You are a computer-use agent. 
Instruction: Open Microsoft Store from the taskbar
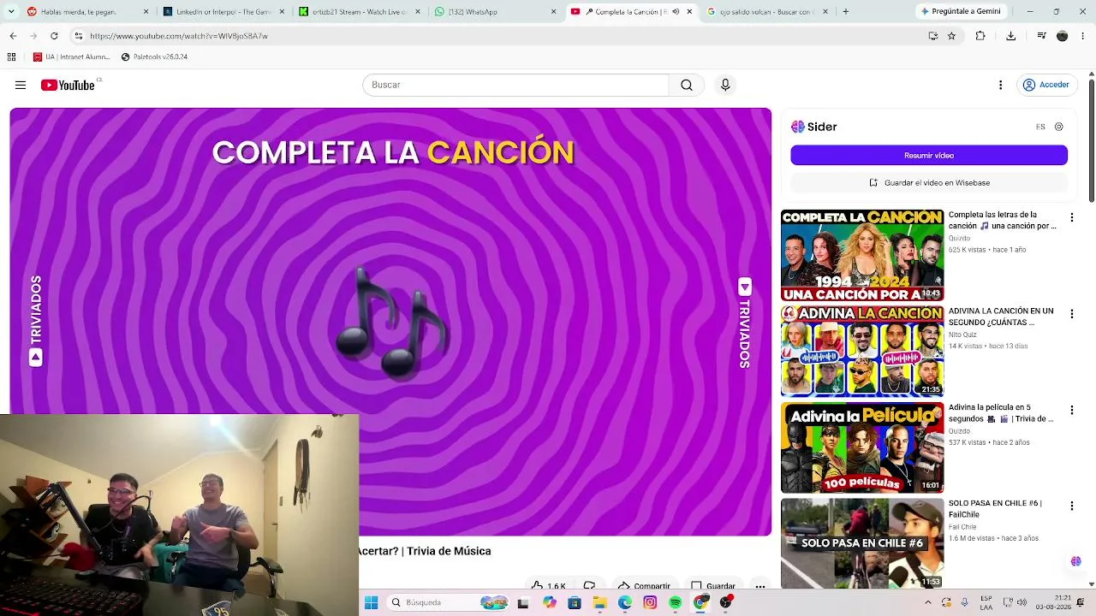(575, 603)
